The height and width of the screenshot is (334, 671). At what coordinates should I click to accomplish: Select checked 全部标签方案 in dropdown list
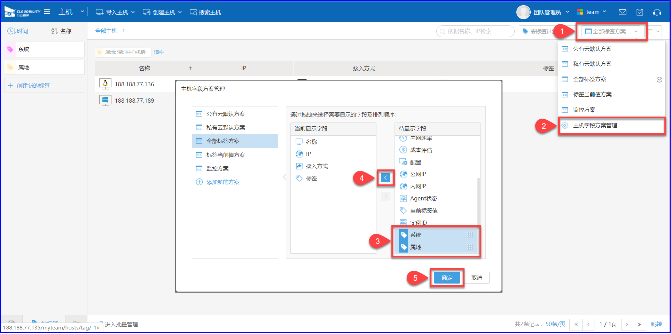point(589,79)
